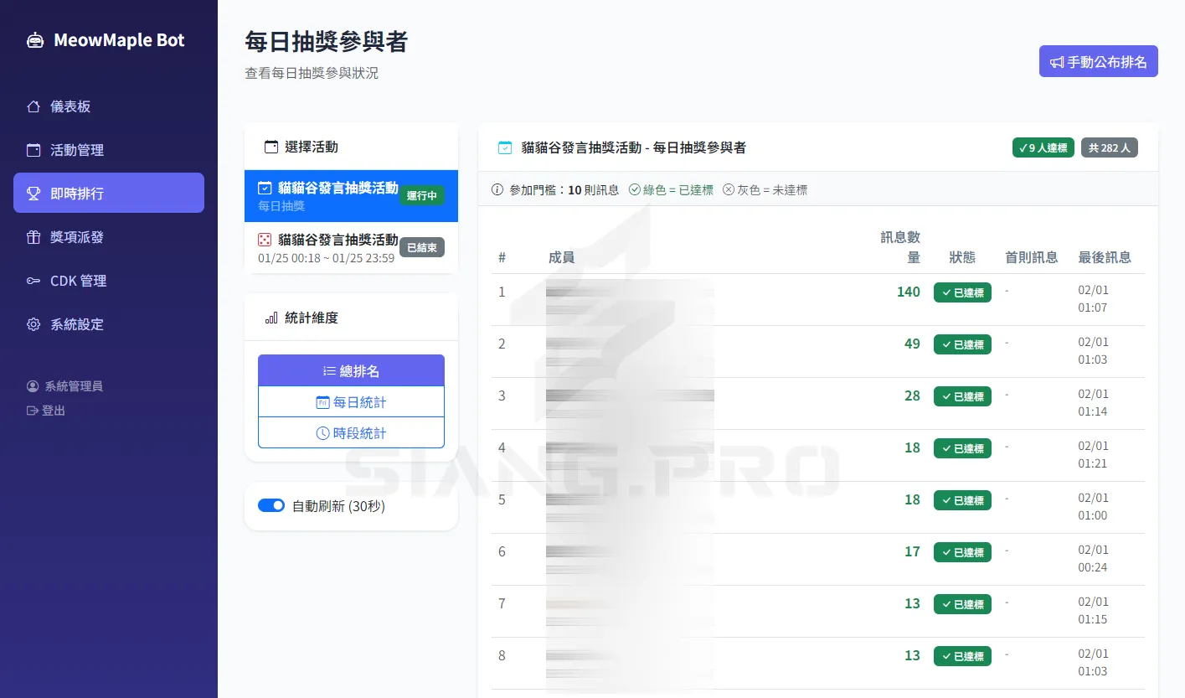The image size is (1185, 698).
Task: Select the ended 已結束 activity entry
Action: (x=351, y=248)
